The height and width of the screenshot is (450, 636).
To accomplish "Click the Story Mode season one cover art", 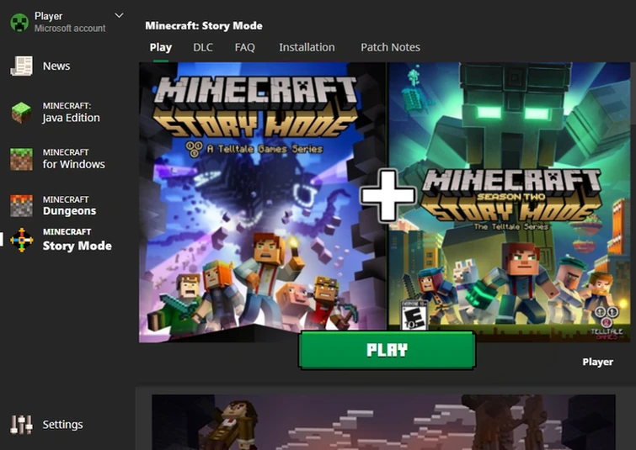I will pyautogui.click(x=263, y=202).
